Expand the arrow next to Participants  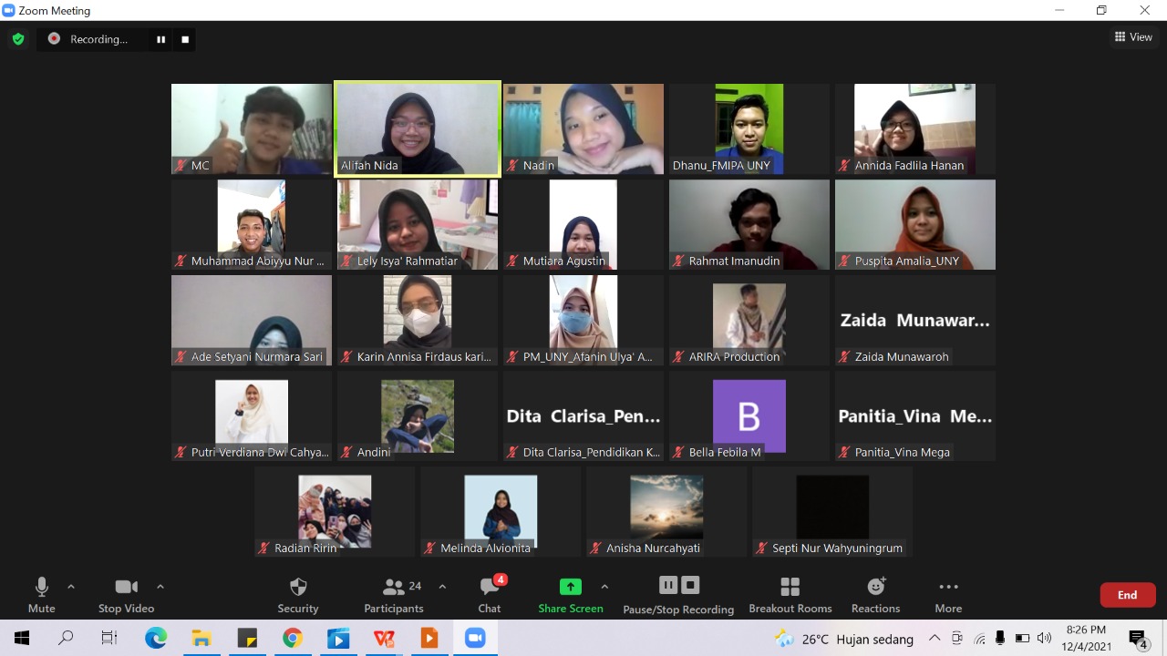point(442,587)
